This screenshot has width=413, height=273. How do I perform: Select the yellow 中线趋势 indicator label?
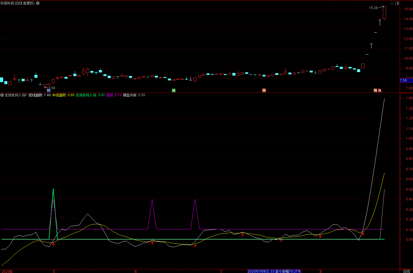coord(59,95)
